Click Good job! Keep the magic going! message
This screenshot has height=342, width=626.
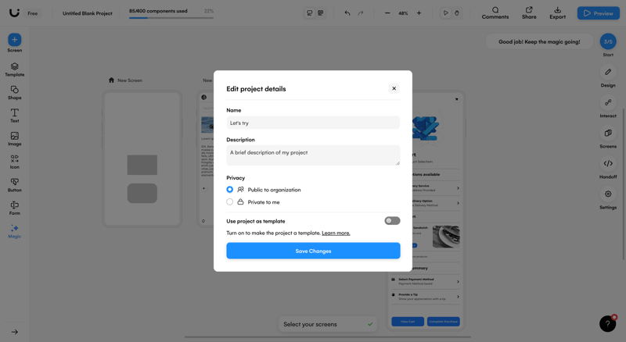tap(539, 42)
